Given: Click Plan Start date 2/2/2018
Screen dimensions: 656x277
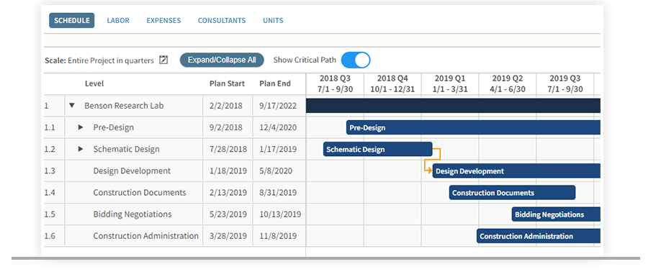Looking at the screenshot, I should [x=226, y=106].
